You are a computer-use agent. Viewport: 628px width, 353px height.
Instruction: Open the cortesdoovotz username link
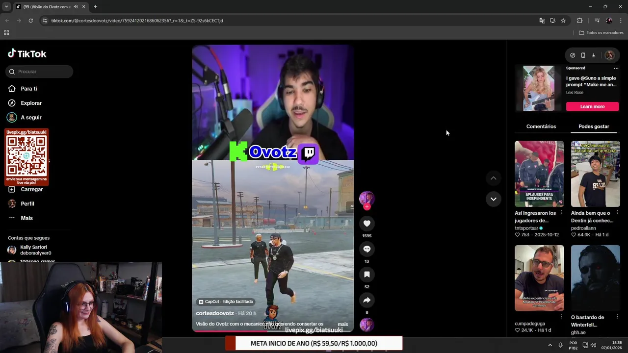215,313
